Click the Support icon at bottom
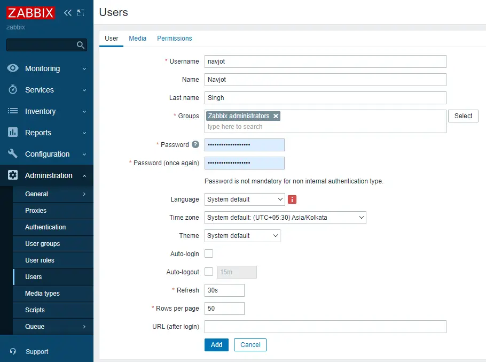486x362 pixels. pos(13,352)
